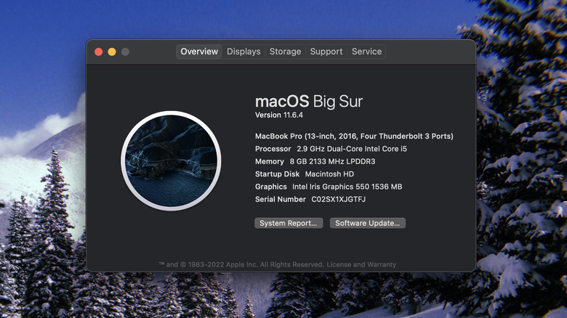567x318 pixels.
Task: Click the Processor 2.9 GHz specification text
Action: (331, 149)
